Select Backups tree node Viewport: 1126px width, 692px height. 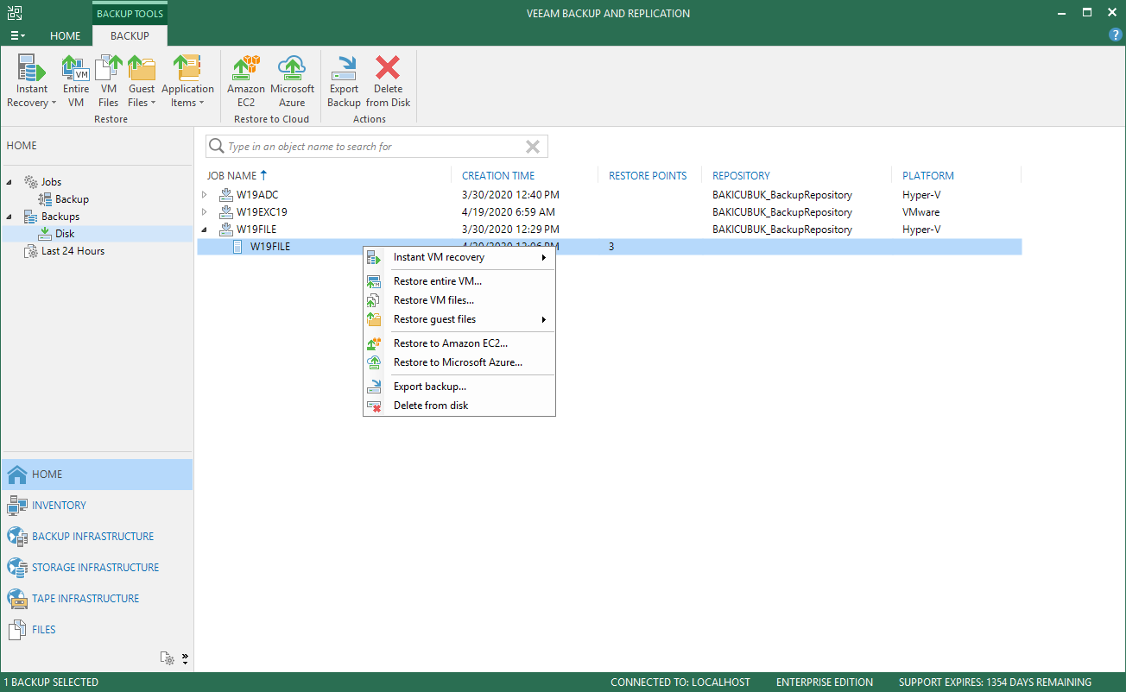tap(60, 217)
